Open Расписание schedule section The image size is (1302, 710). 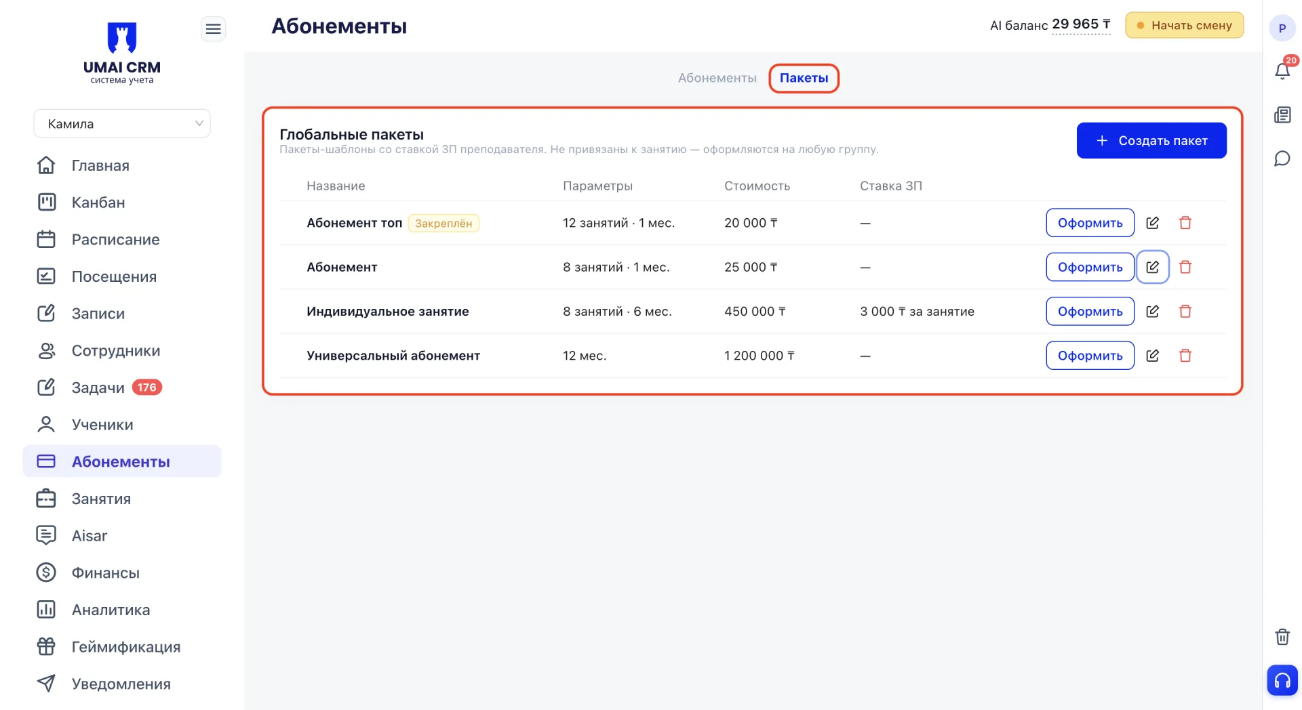pyautogui.click(x=116, y=239)
